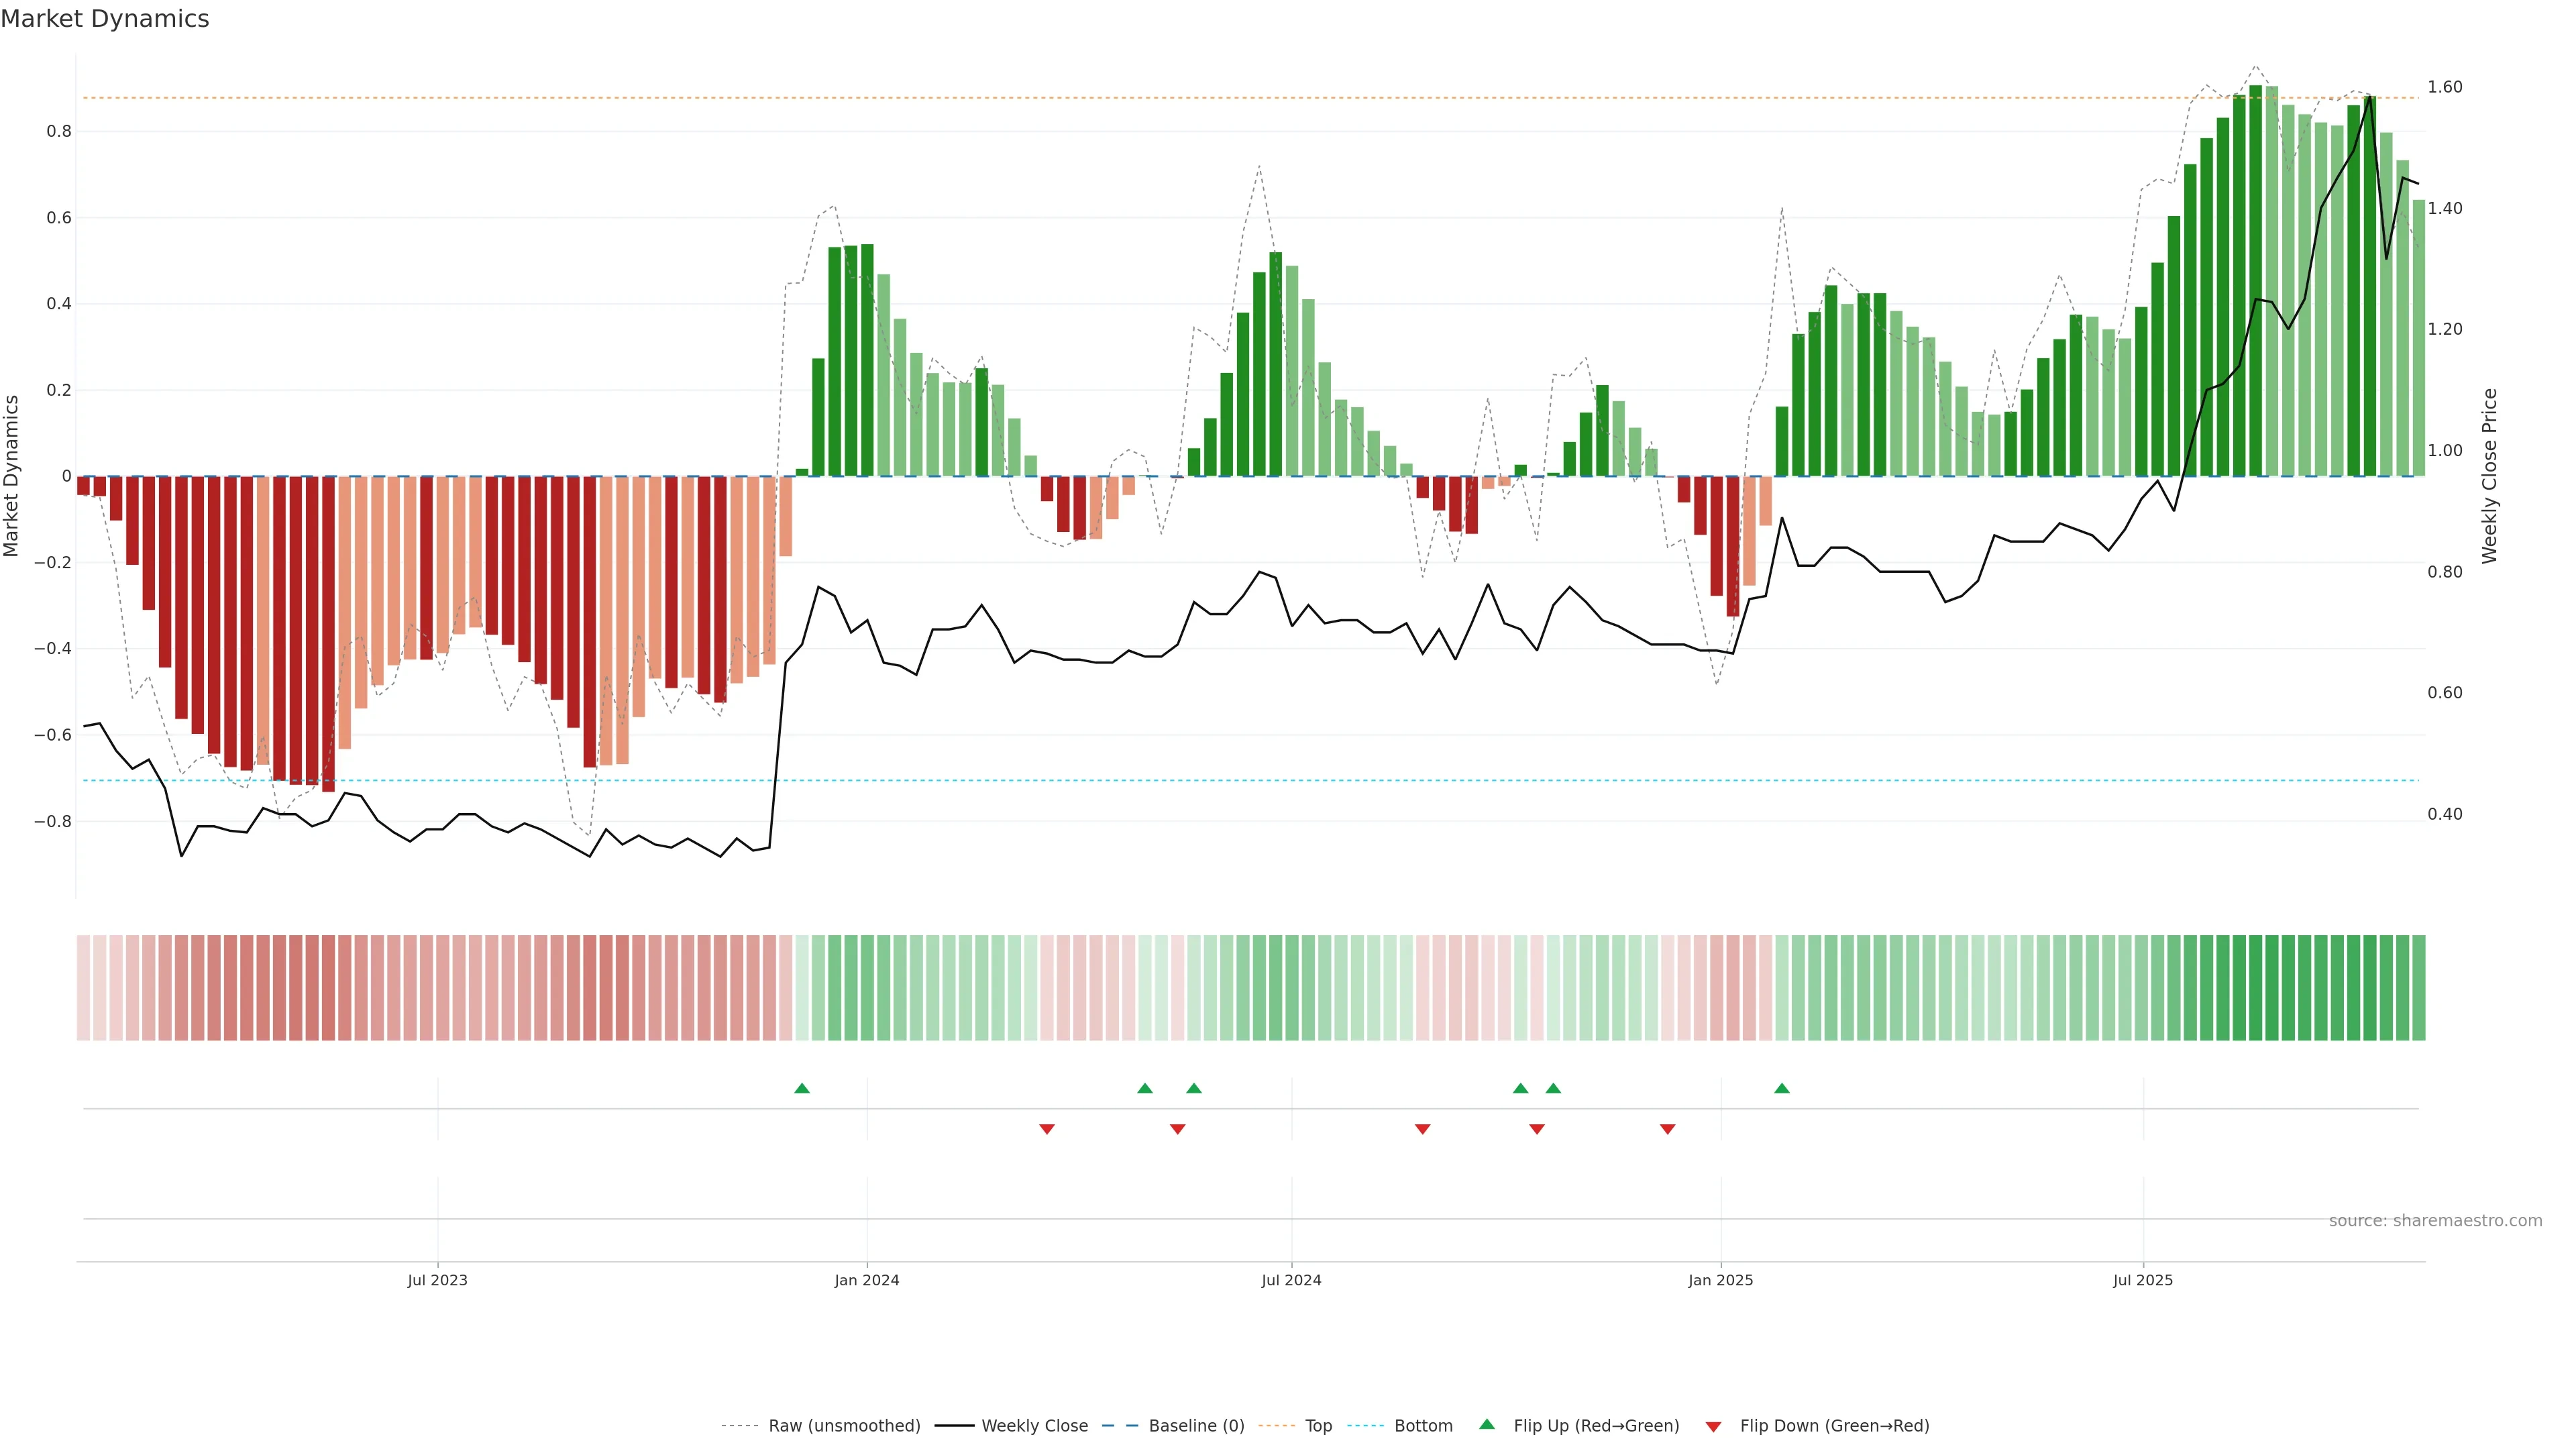Click the Market Dynamics chart title
The height and width of the screenshot is (1449, 2576).
pos(105,19)
